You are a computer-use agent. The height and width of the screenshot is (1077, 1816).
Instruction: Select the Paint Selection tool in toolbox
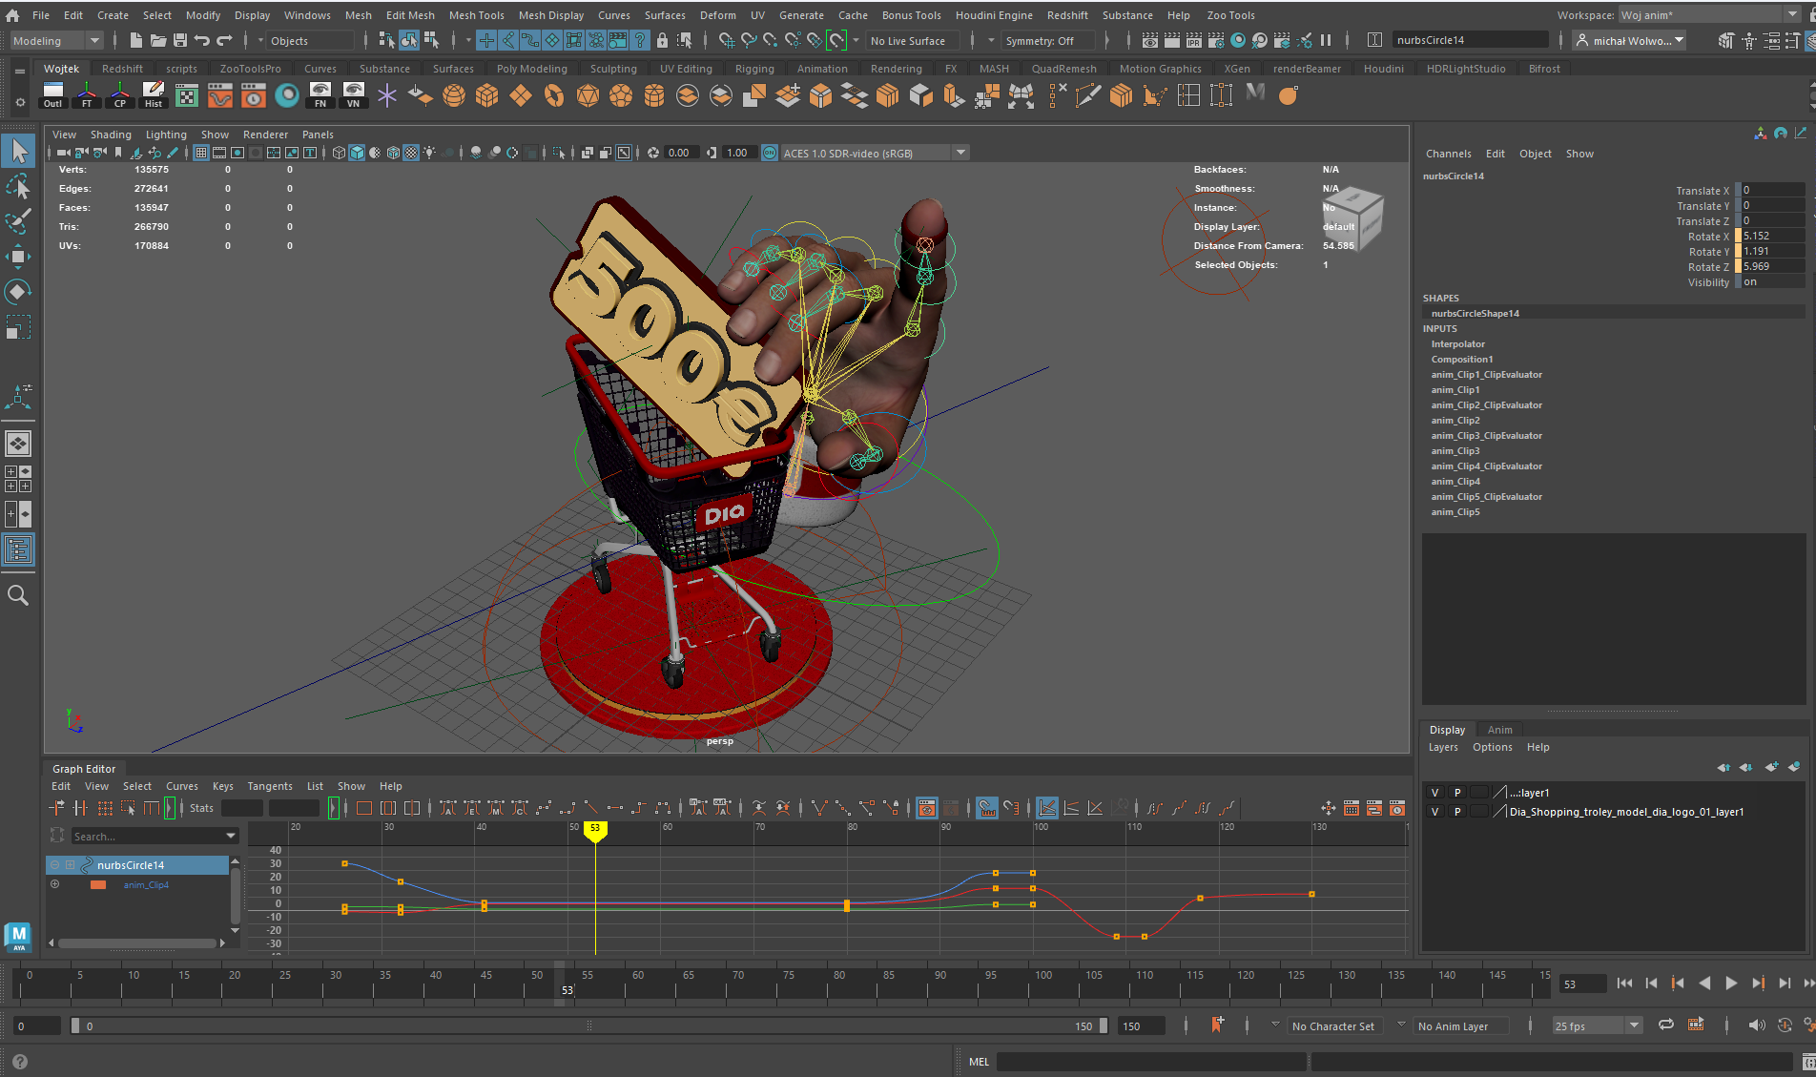click(18, 221)
